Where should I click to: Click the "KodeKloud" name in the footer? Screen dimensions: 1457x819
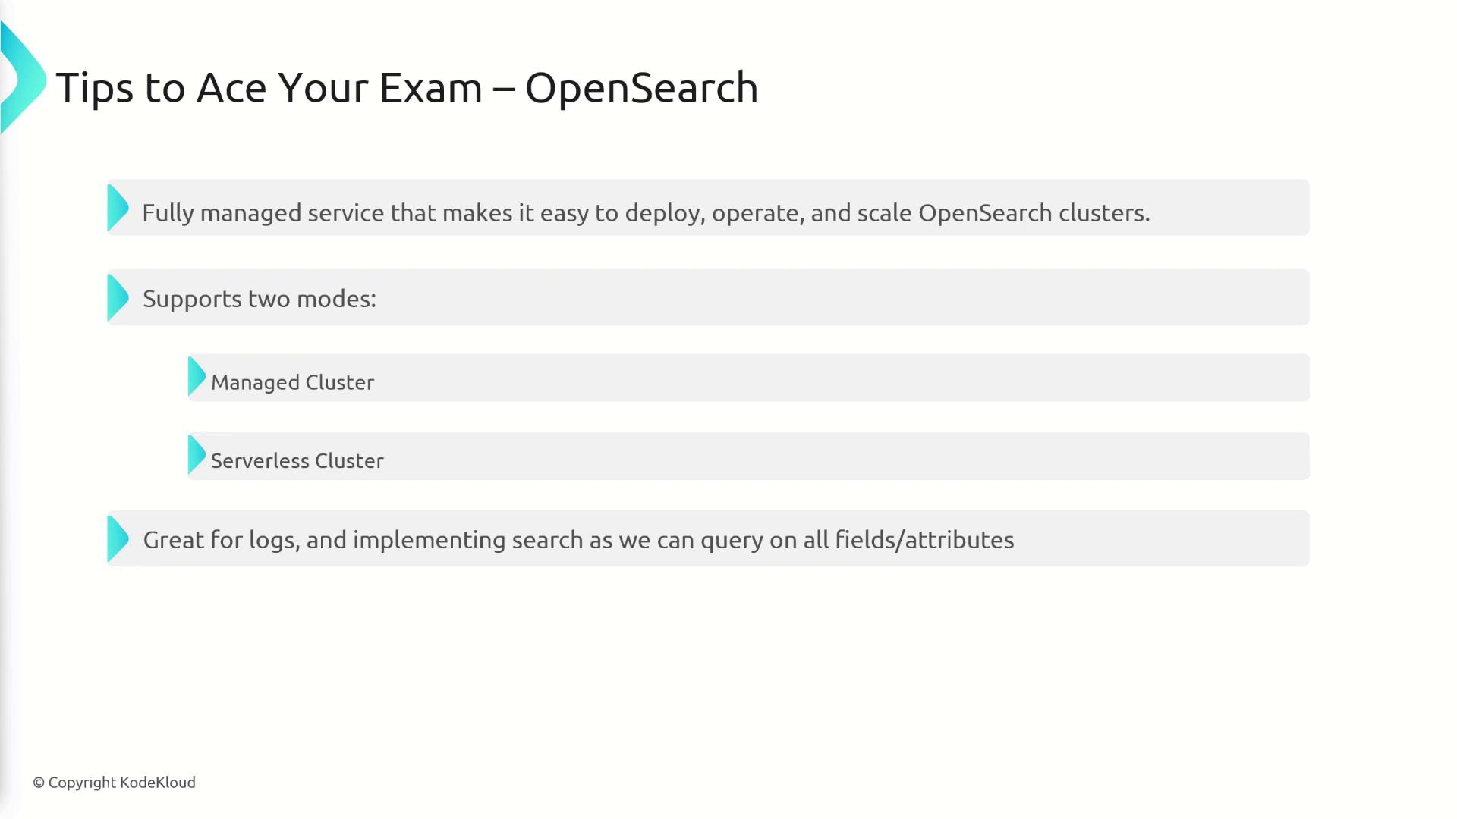click(158, 783)
